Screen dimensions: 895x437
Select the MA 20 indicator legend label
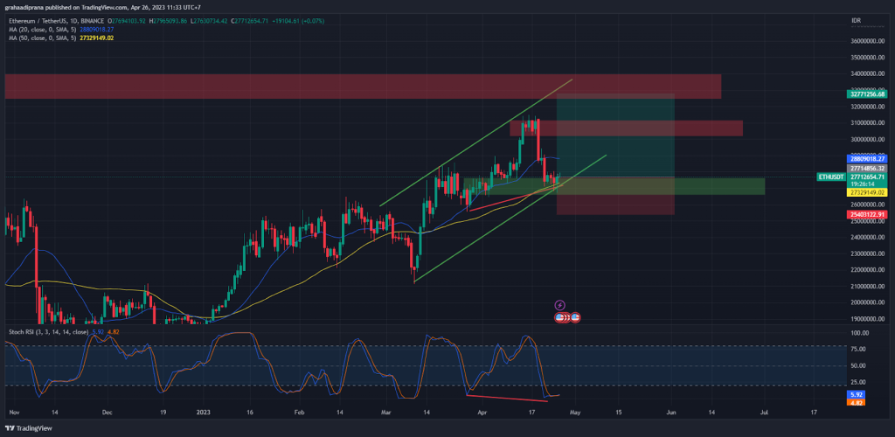click(x=42, y=29)
